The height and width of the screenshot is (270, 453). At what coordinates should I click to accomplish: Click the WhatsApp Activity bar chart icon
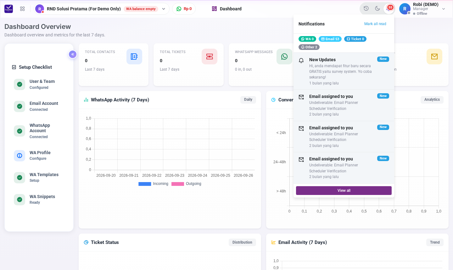pyautogui.click(x=86, y=100)
